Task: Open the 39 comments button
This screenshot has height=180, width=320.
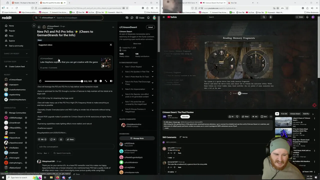Action: click(x=53, y=139)
